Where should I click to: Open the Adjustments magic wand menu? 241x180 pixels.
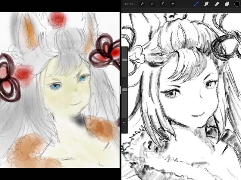(x=152, y=4)
